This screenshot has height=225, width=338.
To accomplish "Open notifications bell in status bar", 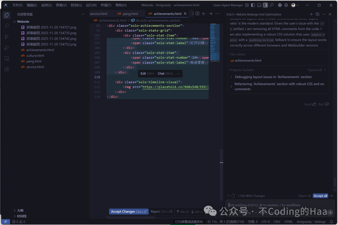I will click(331, 222).
